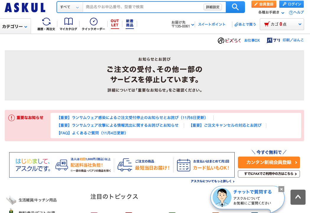The image size is (310, 213).
Task: Open the FAQ よくあるご質問 link
Action: [x=92, y=133]
